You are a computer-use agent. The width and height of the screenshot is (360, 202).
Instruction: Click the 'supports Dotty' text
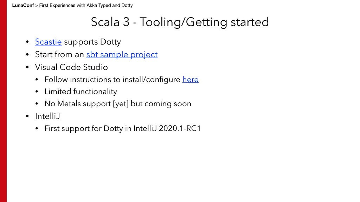click(92, 42)
